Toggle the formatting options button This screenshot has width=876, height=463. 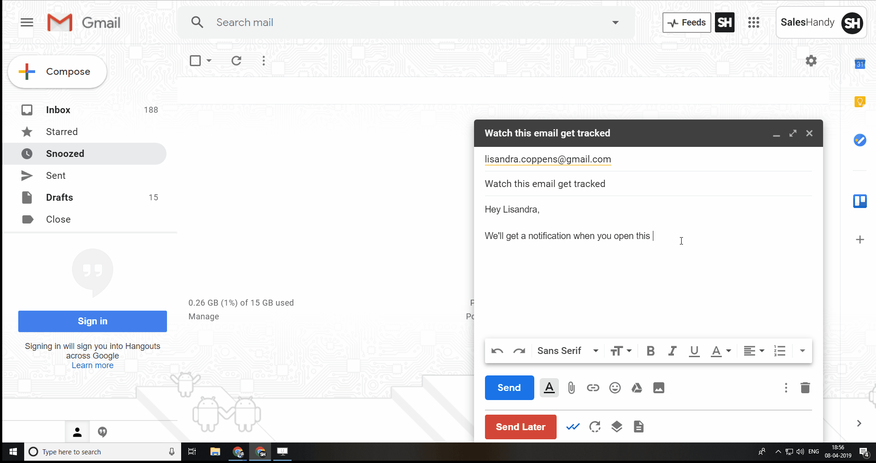pos(549,388)
